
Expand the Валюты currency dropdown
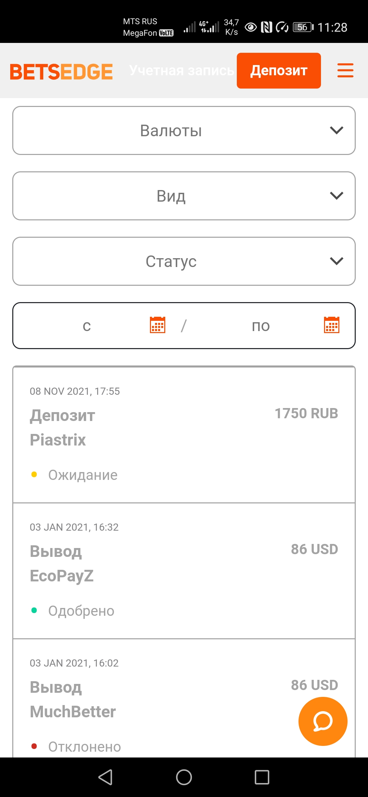[184, 130]
